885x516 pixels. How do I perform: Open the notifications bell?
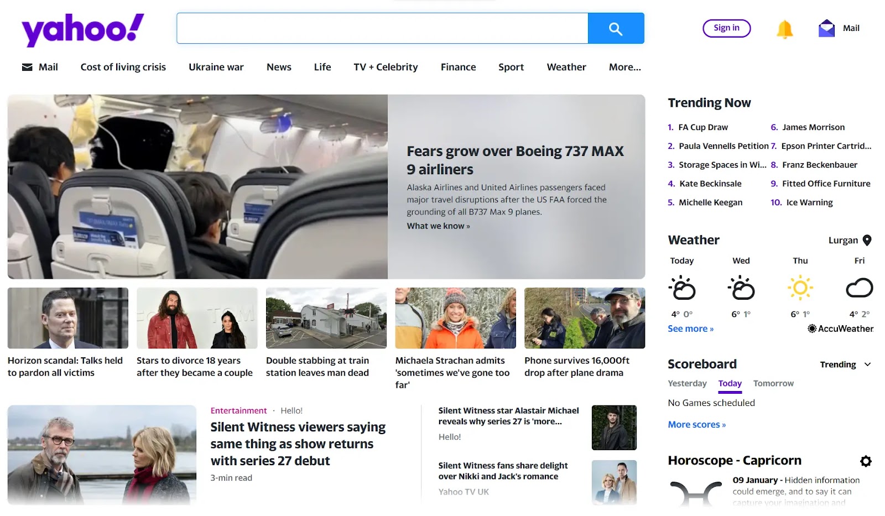click(x=784, y=29)
